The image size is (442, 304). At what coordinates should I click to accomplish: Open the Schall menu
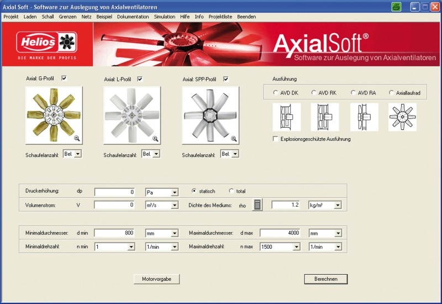[x=48, y=17]
